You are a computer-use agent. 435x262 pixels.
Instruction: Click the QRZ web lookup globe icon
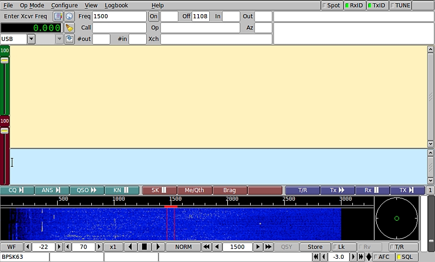pos(69,16)
